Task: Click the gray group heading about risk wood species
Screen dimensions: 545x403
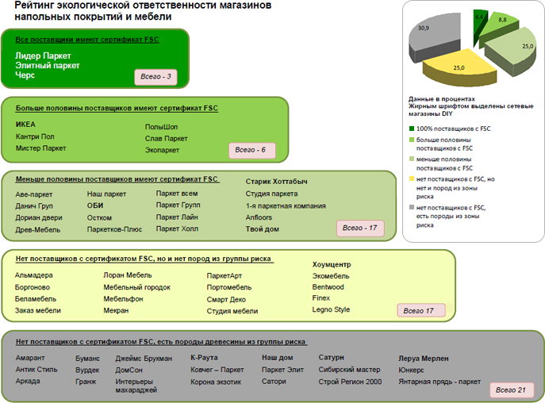Action: point(161,342)
